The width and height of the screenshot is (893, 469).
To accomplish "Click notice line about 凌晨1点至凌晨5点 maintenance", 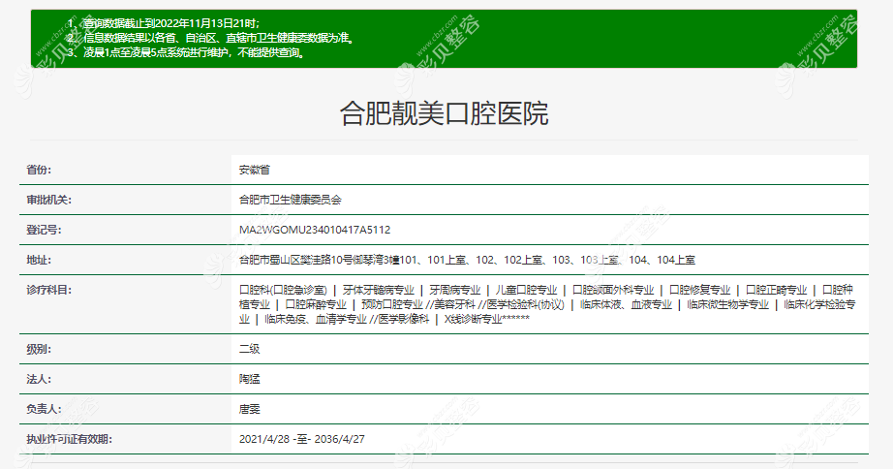I will pyautogui.click(x=187, y=53).
